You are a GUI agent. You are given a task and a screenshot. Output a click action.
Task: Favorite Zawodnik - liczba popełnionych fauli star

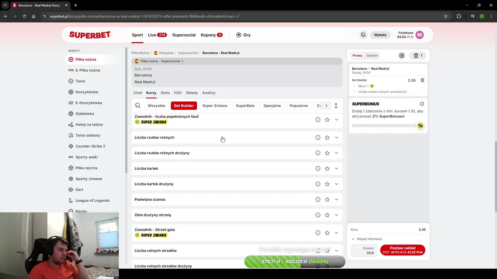[327, 120]
